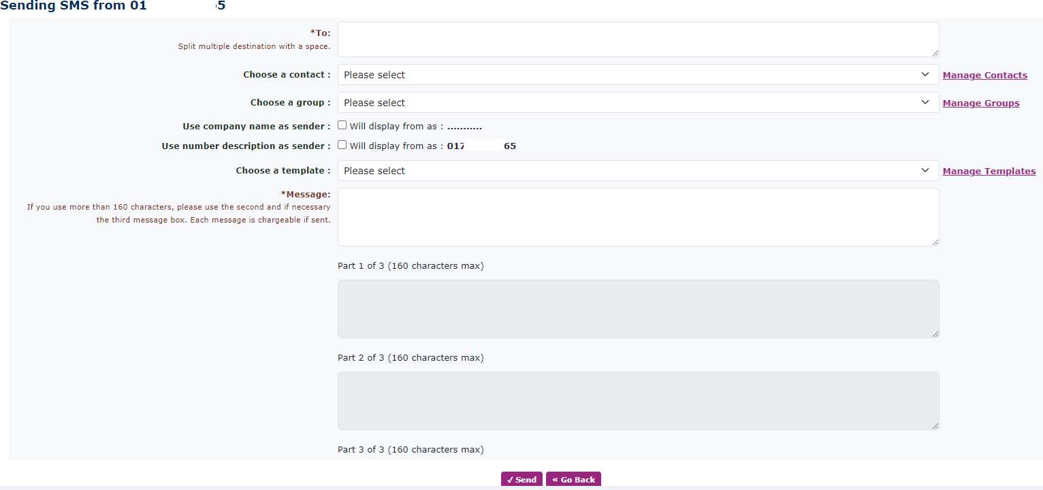
Task: Click the Part 1 of 3 label
Action: pyautogui.click(x=411, y=266)
